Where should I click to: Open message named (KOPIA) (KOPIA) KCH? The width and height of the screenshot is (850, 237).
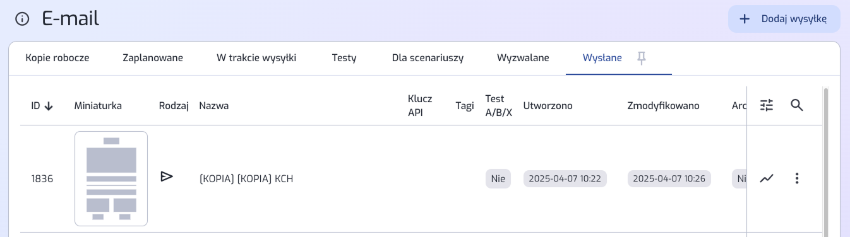pyautogui.click(x=246, y=179)
